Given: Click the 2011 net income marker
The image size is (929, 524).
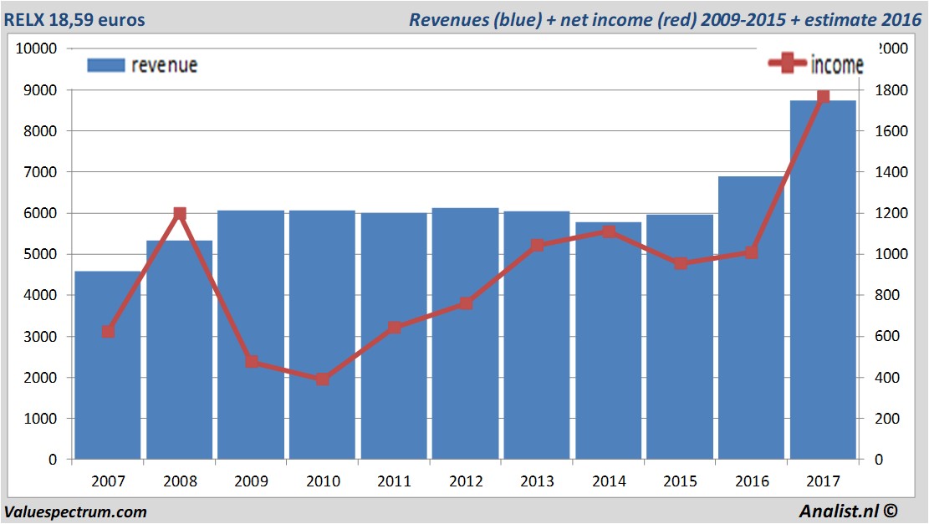Looking at the screenshot, I should pyautogui.click(x=395, y=328).
